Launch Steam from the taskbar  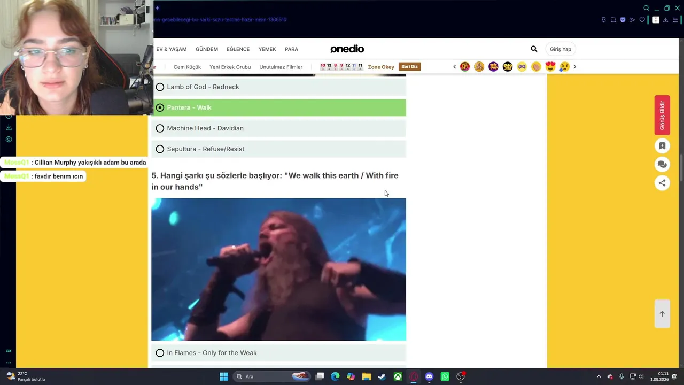tap(382, 376)
